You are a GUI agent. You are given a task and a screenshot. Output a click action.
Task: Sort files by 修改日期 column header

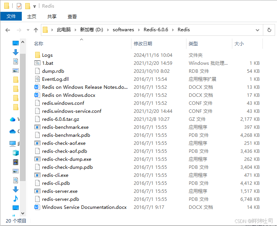point(143,44)
